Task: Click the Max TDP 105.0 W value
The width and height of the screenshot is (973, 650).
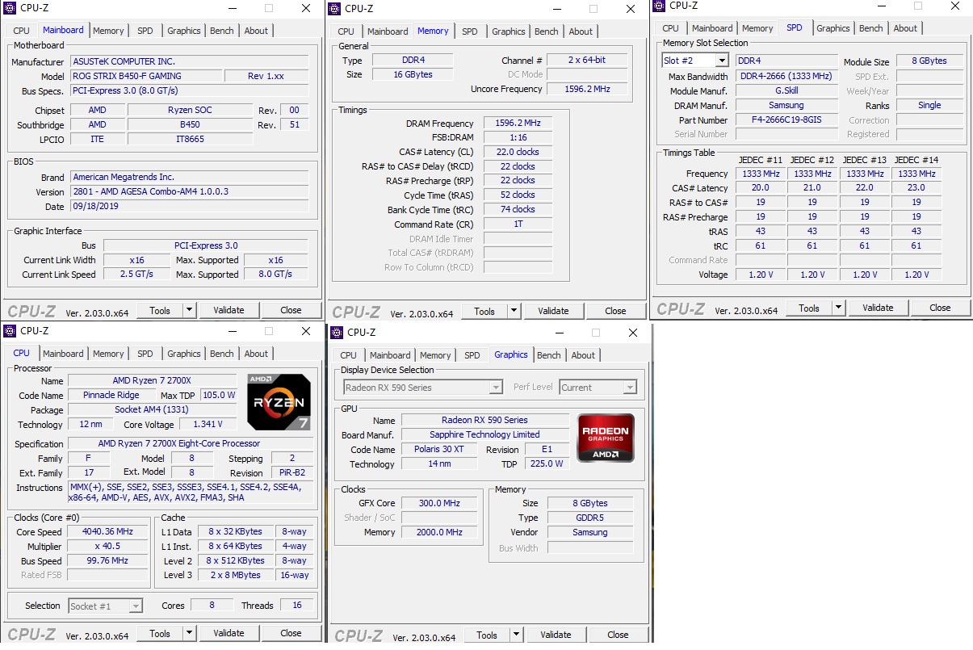Action: pyautogui.click(x=218, y=396)
